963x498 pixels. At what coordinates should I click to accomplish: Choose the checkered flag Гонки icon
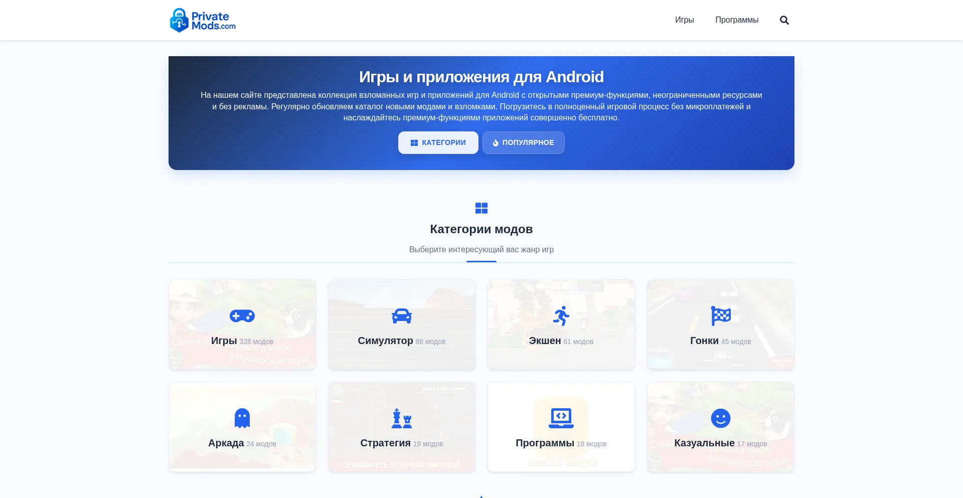[x=721, y=316]
